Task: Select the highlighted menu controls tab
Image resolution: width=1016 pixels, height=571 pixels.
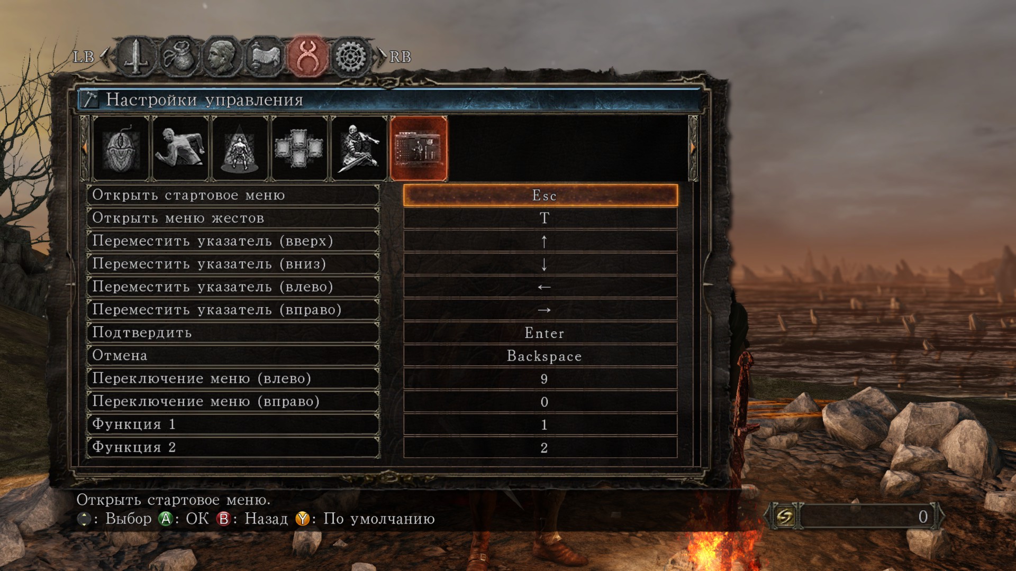Action: point(419,149)
